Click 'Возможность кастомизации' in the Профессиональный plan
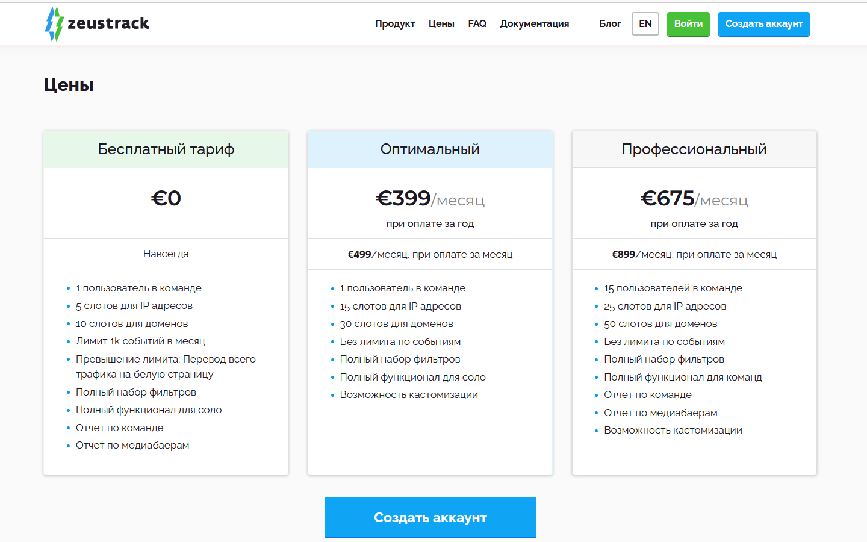 point(673,431)
